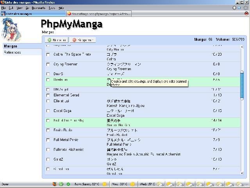Check the DN Angel row checkbox
This screenshot has width=250, height=188.
48,90
